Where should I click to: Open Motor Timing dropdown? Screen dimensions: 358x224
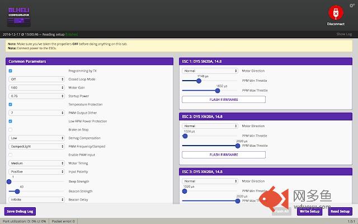(36, 163)
